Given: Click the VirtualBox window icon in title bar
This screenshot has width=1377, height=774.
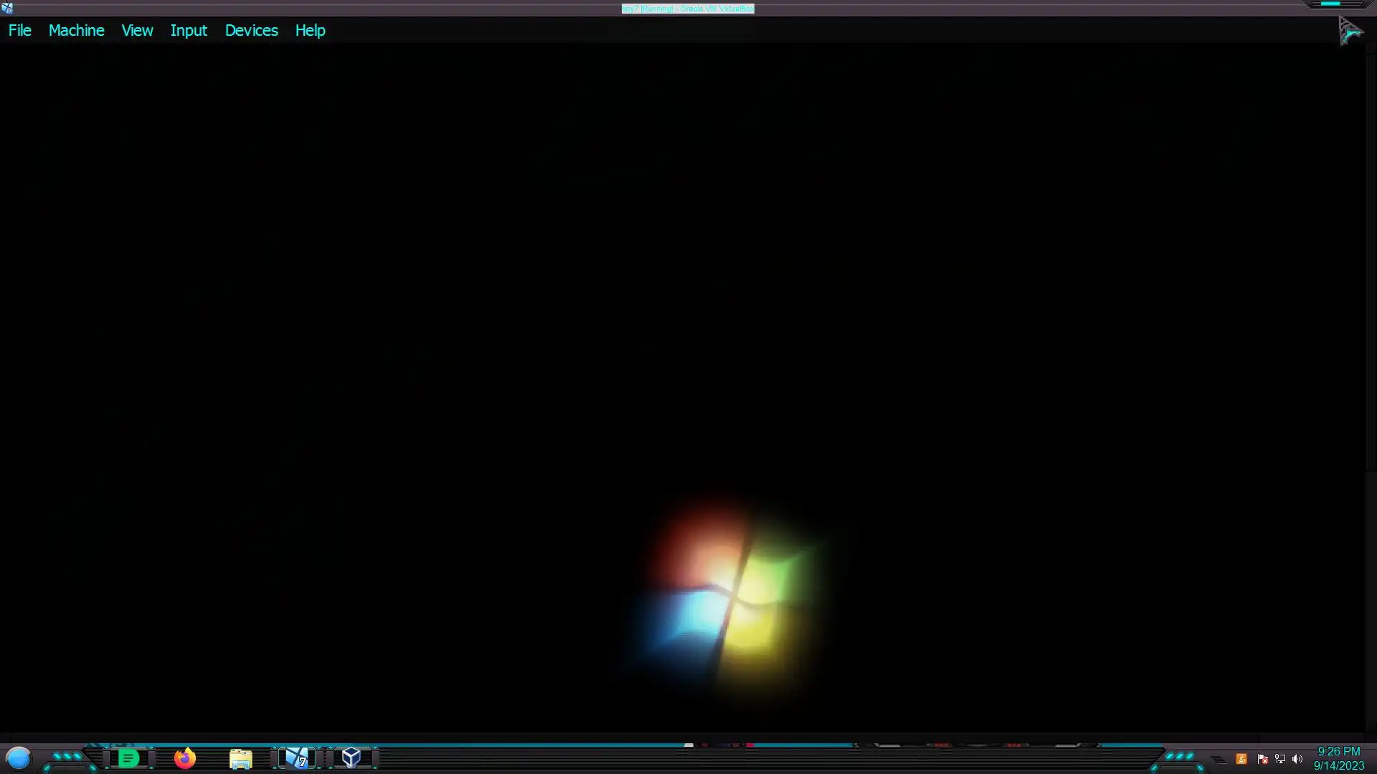Looking at the screenshot, I should click(7, 8).
